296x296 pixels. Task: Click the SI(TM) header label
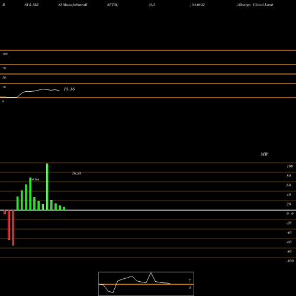coord(112,5)
